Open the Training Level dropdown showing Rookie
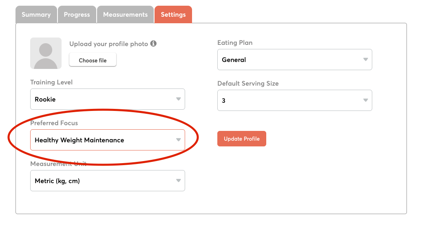This screenshot has width=422, height=230. pyautogui.click(x=107, y=99)
